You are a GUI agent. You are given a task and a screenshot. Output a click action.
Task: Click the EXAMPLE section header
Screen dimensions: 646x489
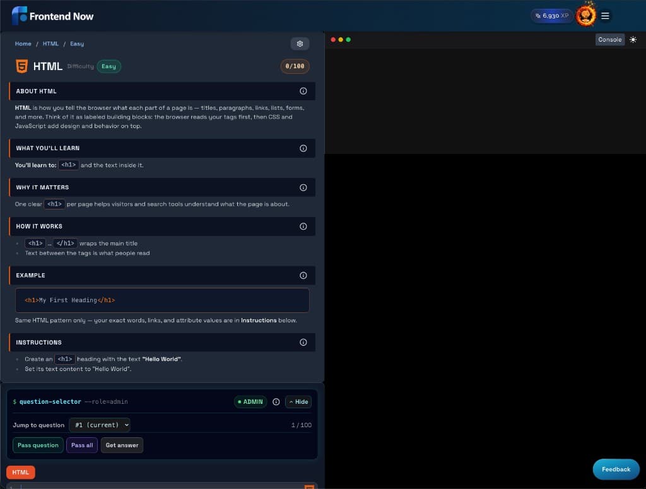162,276
